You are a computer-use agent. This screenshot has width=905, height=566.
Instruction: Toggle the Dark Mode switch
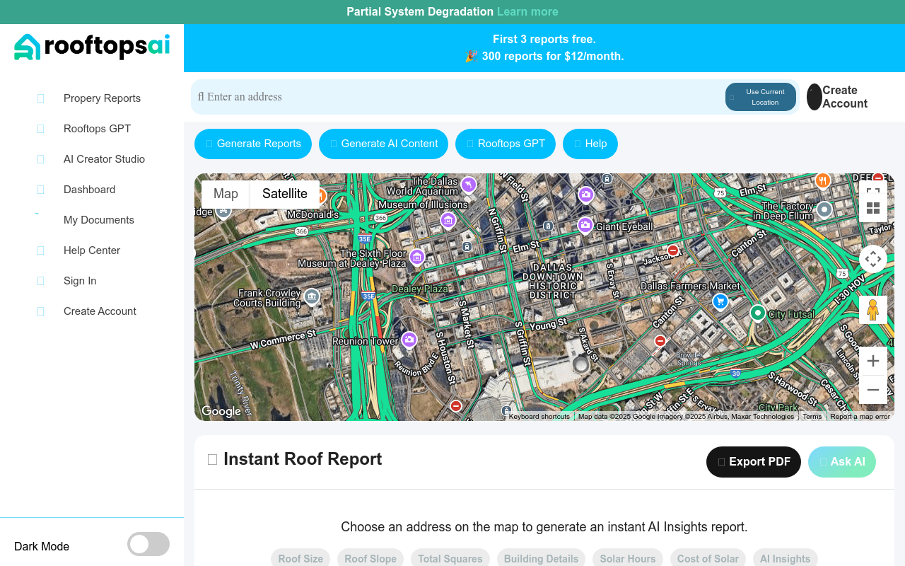[x=148, y=544]
